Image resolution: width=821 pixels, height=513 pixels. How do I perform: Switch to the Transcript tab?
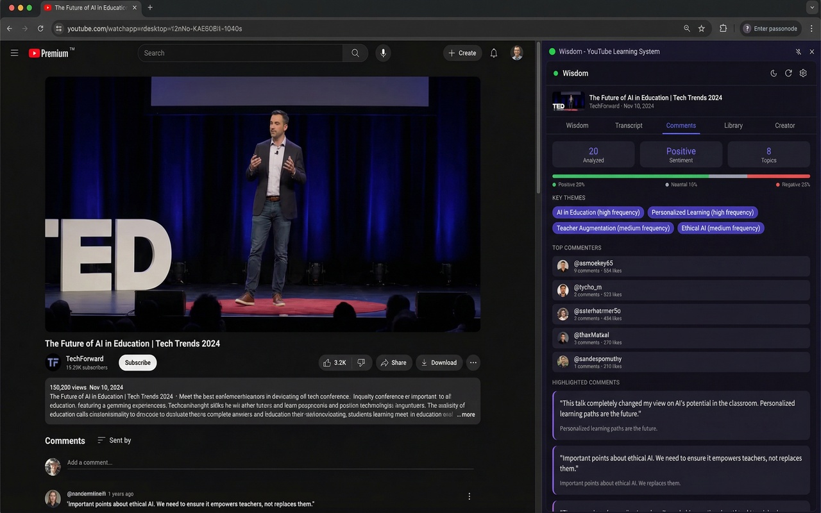click(629, 126)
